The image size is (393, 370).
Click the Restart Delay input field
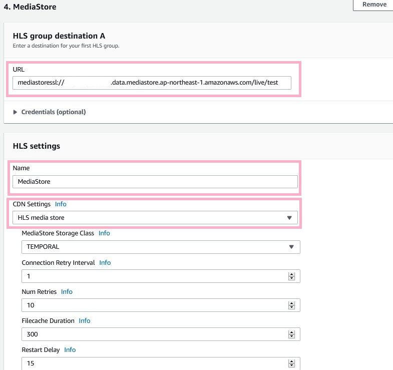pos(153,363)
